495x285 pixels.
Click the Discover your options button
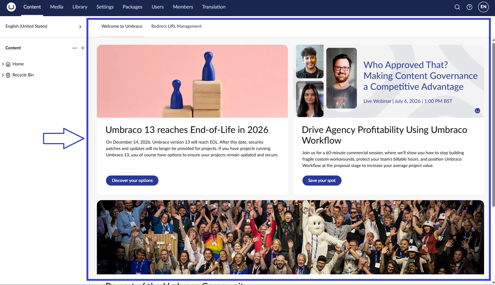[132, 180]
